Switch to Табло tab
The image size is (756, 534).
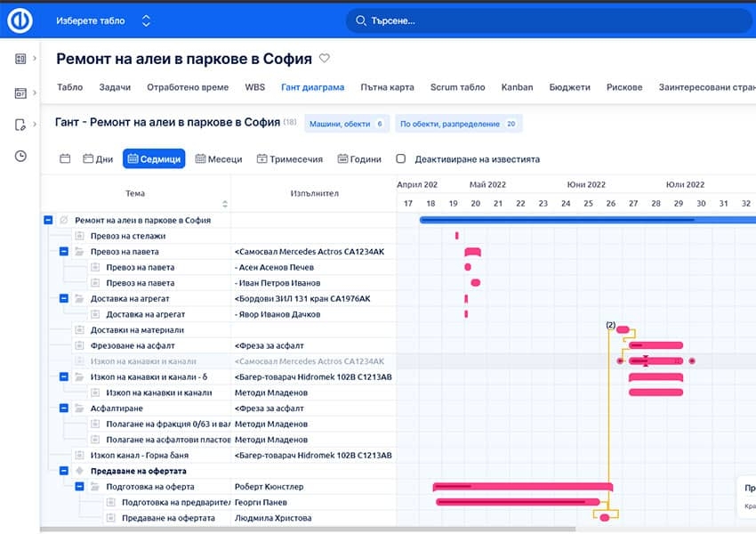70,87
